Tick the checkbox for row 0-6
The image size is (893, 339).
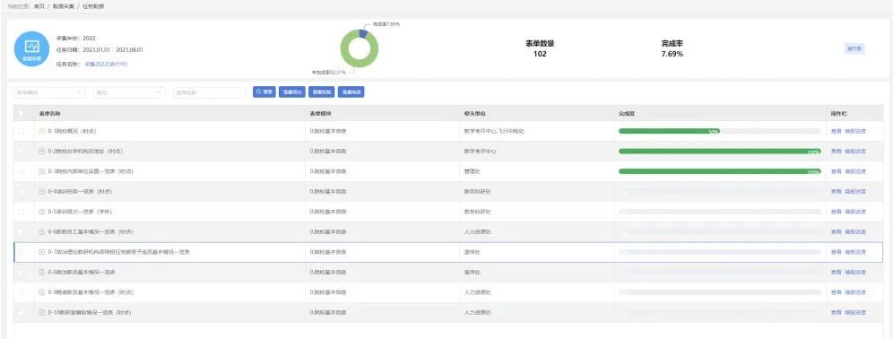(x=22, y=232)
